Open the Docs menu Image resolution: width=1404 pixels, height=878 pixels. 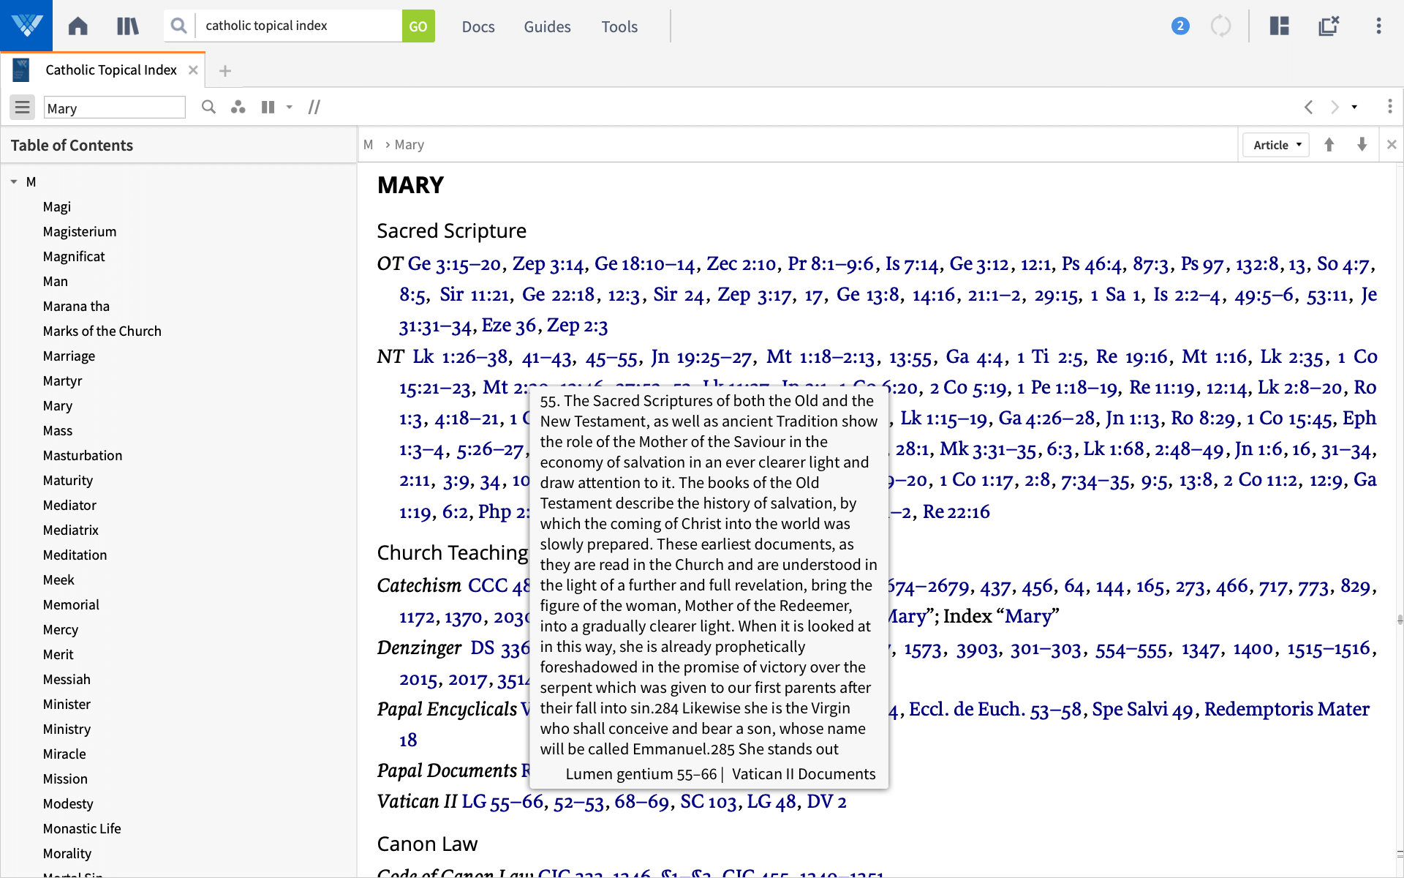click(x=478, y=26)
